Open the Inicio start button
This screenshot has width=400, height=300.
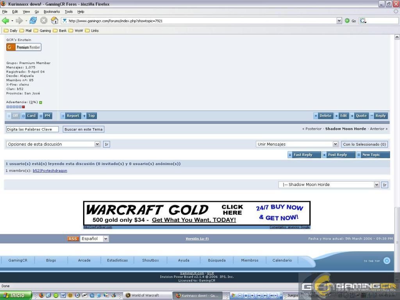click(x=16, y=295)
